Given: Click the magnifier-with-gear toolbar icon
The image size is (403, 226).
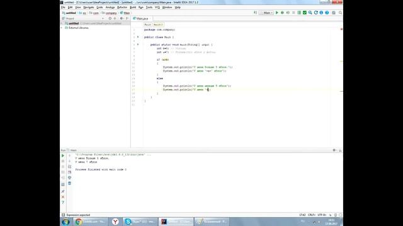Looking at the screenshot, I should click(x=310, y=13).
